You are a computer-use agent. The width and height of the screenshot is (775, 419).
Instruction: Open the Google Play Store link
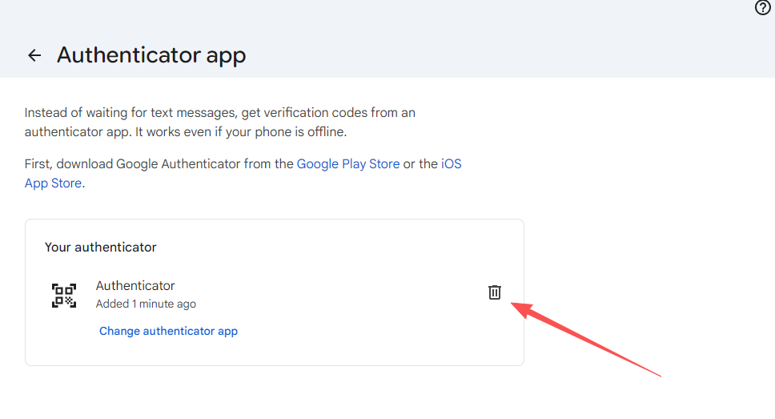(x=347, y=163)
